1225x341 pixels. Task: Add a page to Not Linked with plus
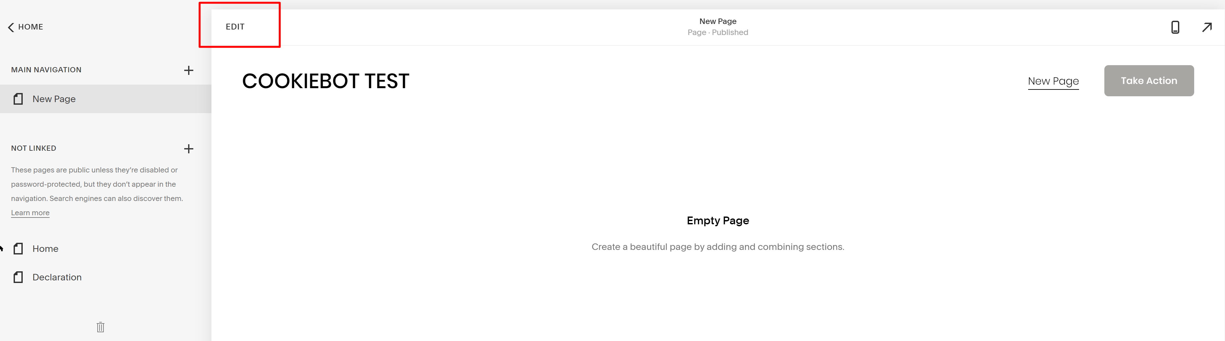coord(189,149)
